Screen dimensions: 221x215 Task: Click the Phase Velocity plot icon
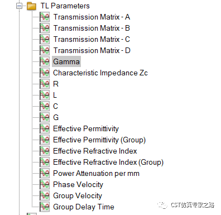click(45, 184)
